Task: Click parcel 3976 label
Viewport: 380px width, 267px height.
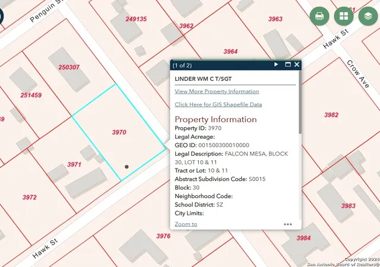Action: pos(163,236)
